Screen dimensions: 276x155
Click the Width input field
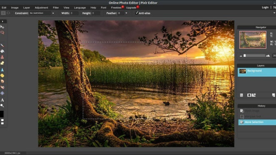point(74,13)
